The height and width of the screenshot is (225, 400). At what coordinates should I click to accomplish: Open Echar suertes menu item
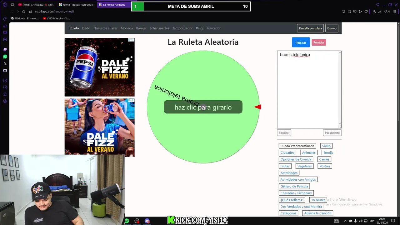tap(159, 28)
